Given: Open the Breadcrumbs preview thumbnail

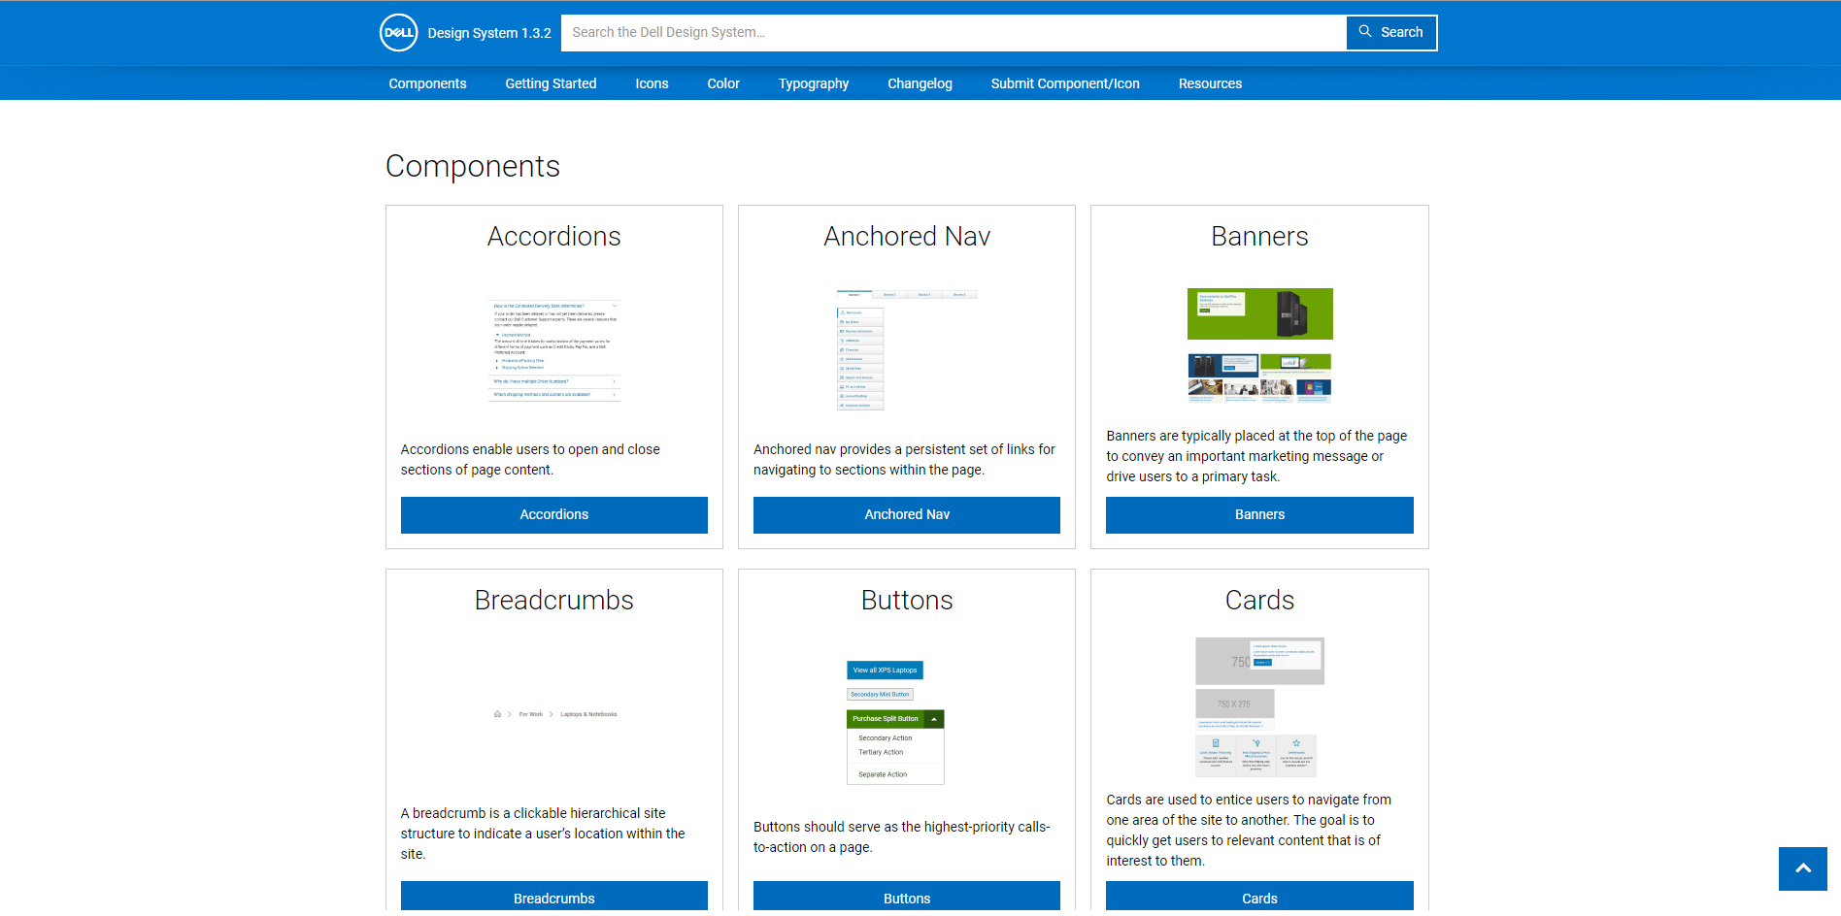Looking at the screenshot, I should [x=554, y=714].
